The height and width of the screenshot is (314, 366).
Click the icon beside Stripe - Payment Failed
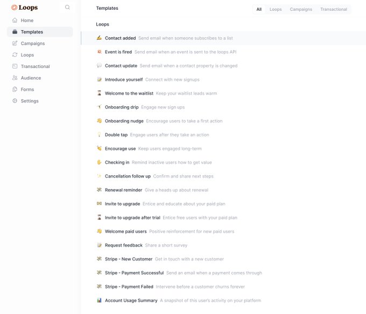(x=99, y=286)
